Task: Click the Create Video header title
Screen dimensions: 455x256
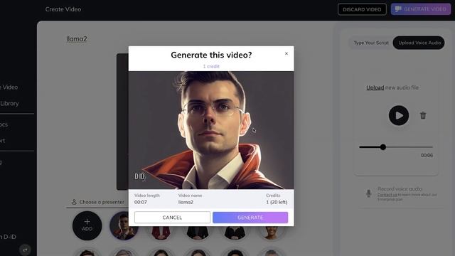Action: pos(63,9)
